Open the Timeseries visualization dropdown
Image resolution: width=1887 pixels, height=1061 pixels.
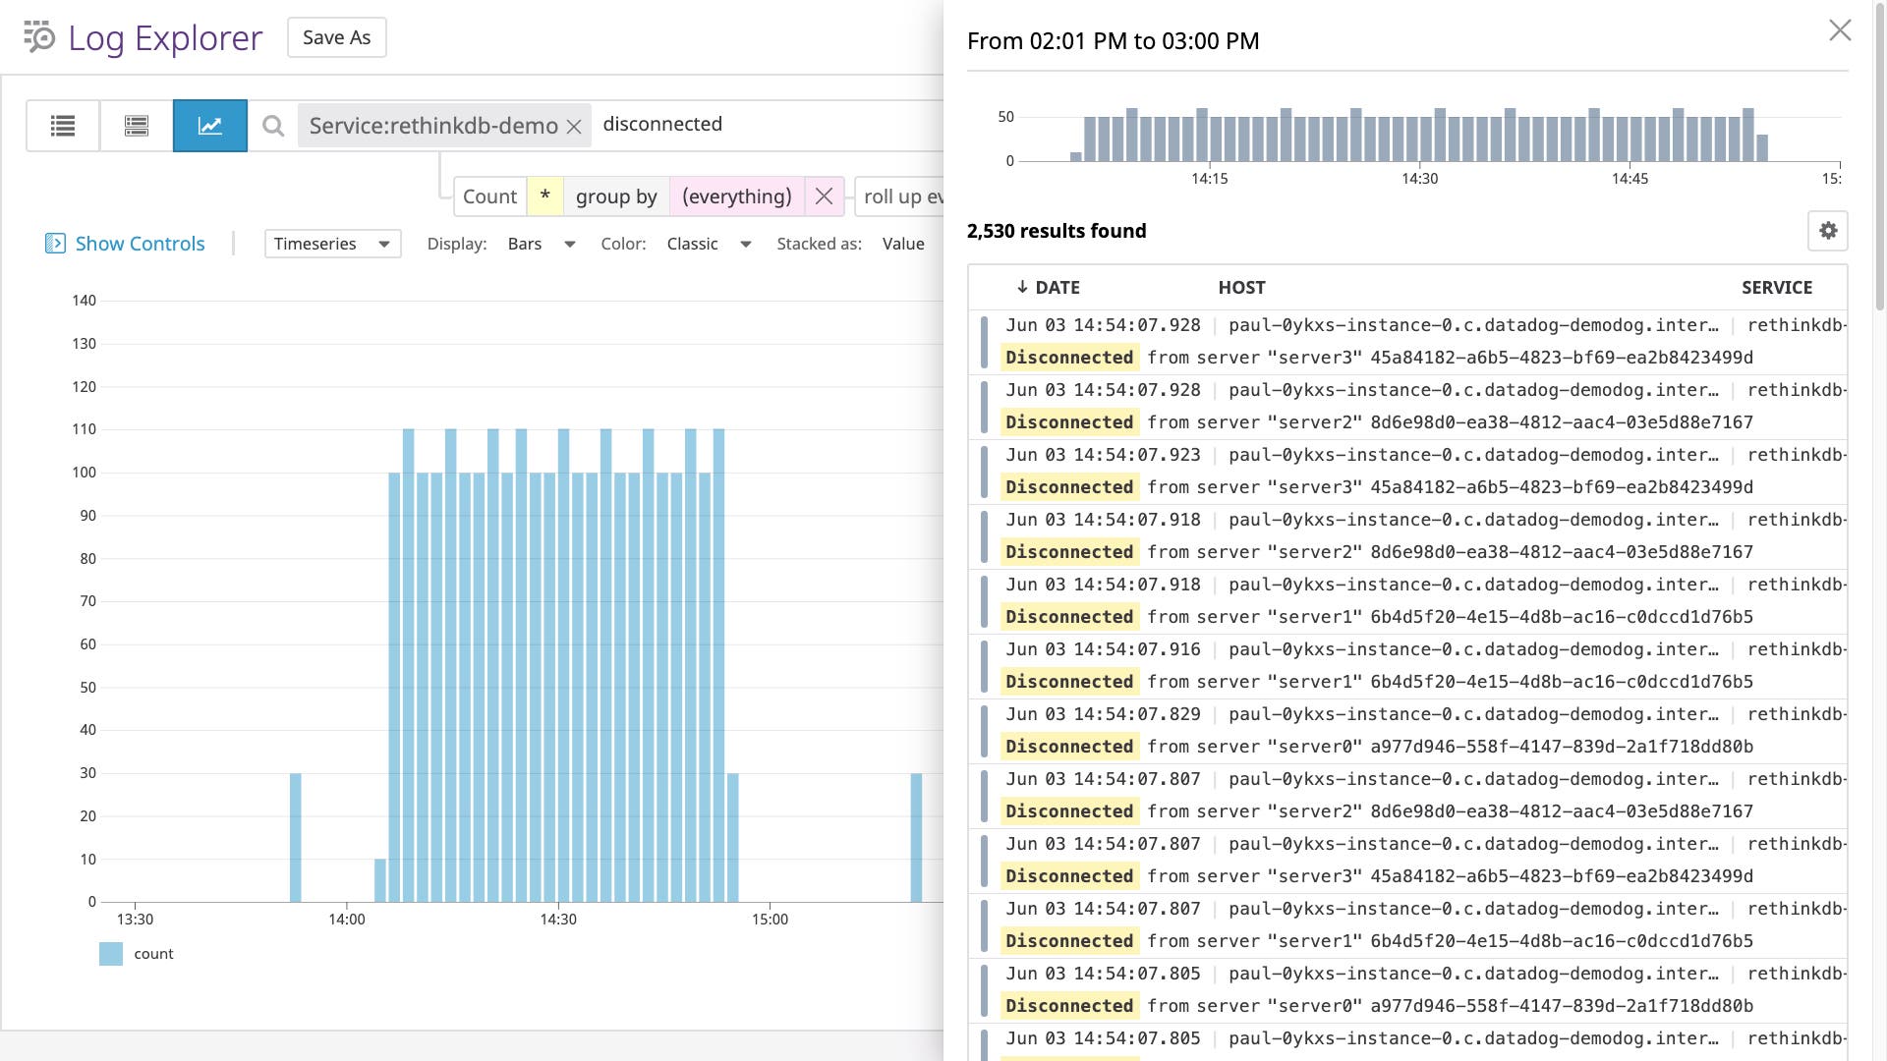[x=332, y=244]
